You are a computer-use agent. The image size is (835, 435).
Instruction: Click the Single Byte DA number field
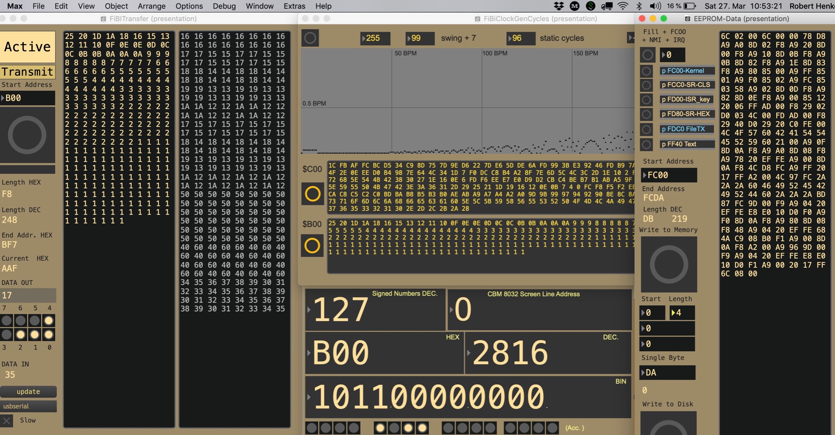tap(668, 373)
